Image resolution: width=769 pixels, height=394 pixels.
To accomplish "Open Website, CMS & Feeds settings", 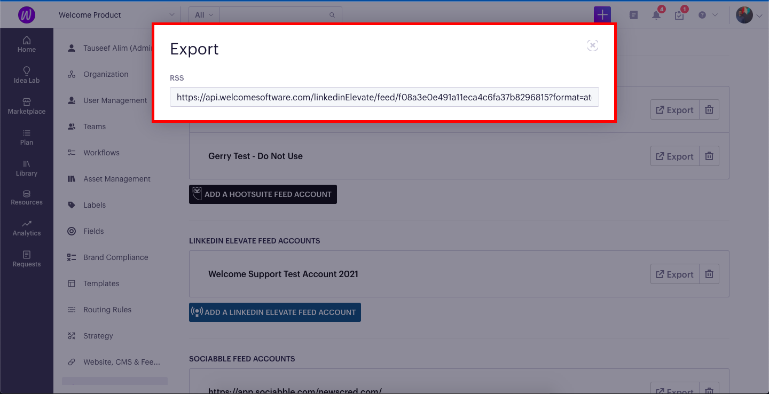I will pyautogui.click(x=115, y=362).
